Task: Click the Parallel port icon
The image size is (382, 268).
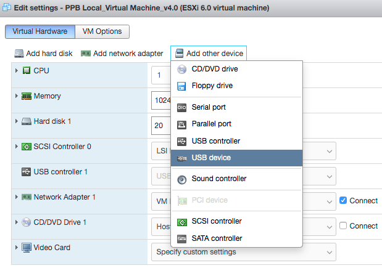Action: 181,124
